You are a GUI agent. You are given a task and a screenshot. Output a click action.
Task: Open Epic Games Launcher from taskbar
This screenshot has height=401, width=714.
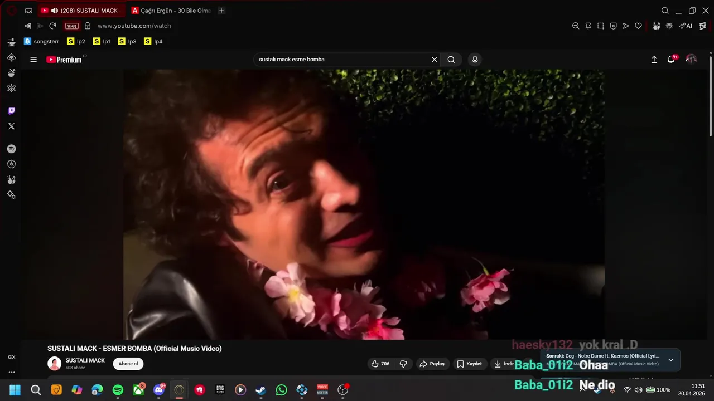click(220, 390)
